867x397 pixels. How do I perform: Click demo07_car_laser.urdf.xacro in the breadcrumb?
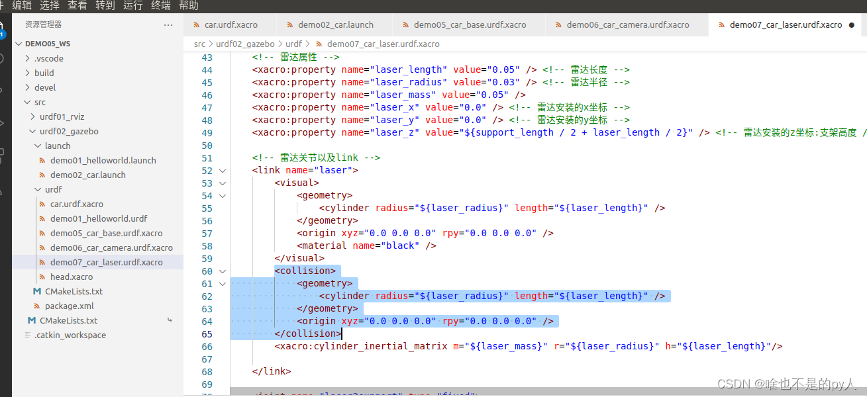pyautogui.click(x=383, y=44)
